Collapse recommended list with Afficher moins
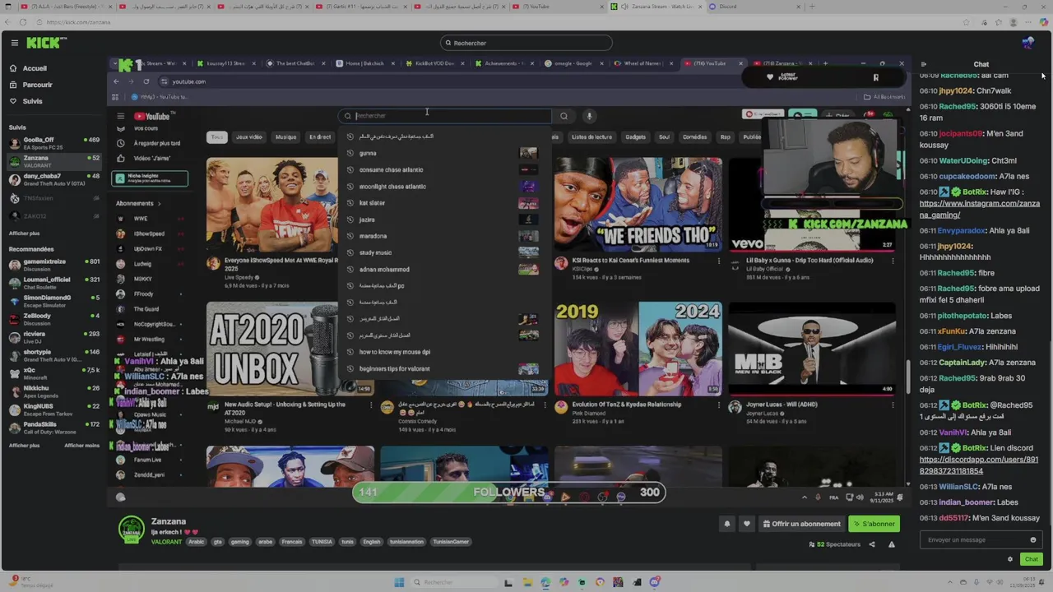Image resolution: width=1053 pixels, height=592 pixels. coord(81,446)
